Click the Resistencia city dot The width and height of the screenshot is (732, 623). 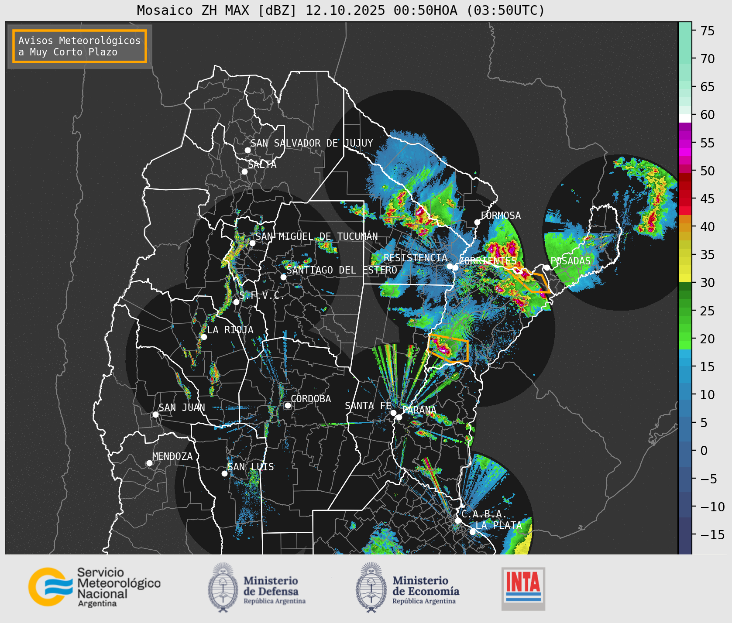[450, 266]
